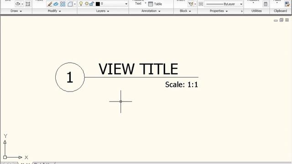Click the eye-shaped icon in Draw panel
This screenshot has height=164, width=292.
point(18,4)
